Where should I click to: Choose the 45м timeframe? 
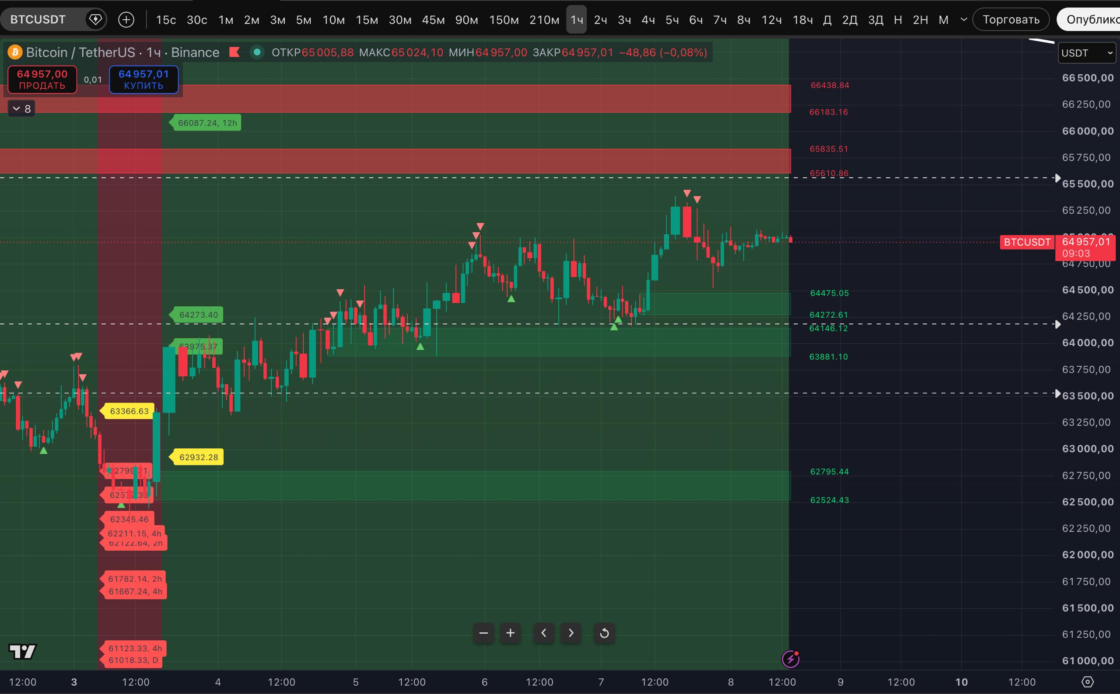[433, 20]
